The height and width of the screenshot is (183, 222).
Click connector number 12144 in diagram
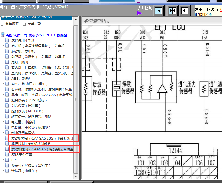[x=175, y=151]
